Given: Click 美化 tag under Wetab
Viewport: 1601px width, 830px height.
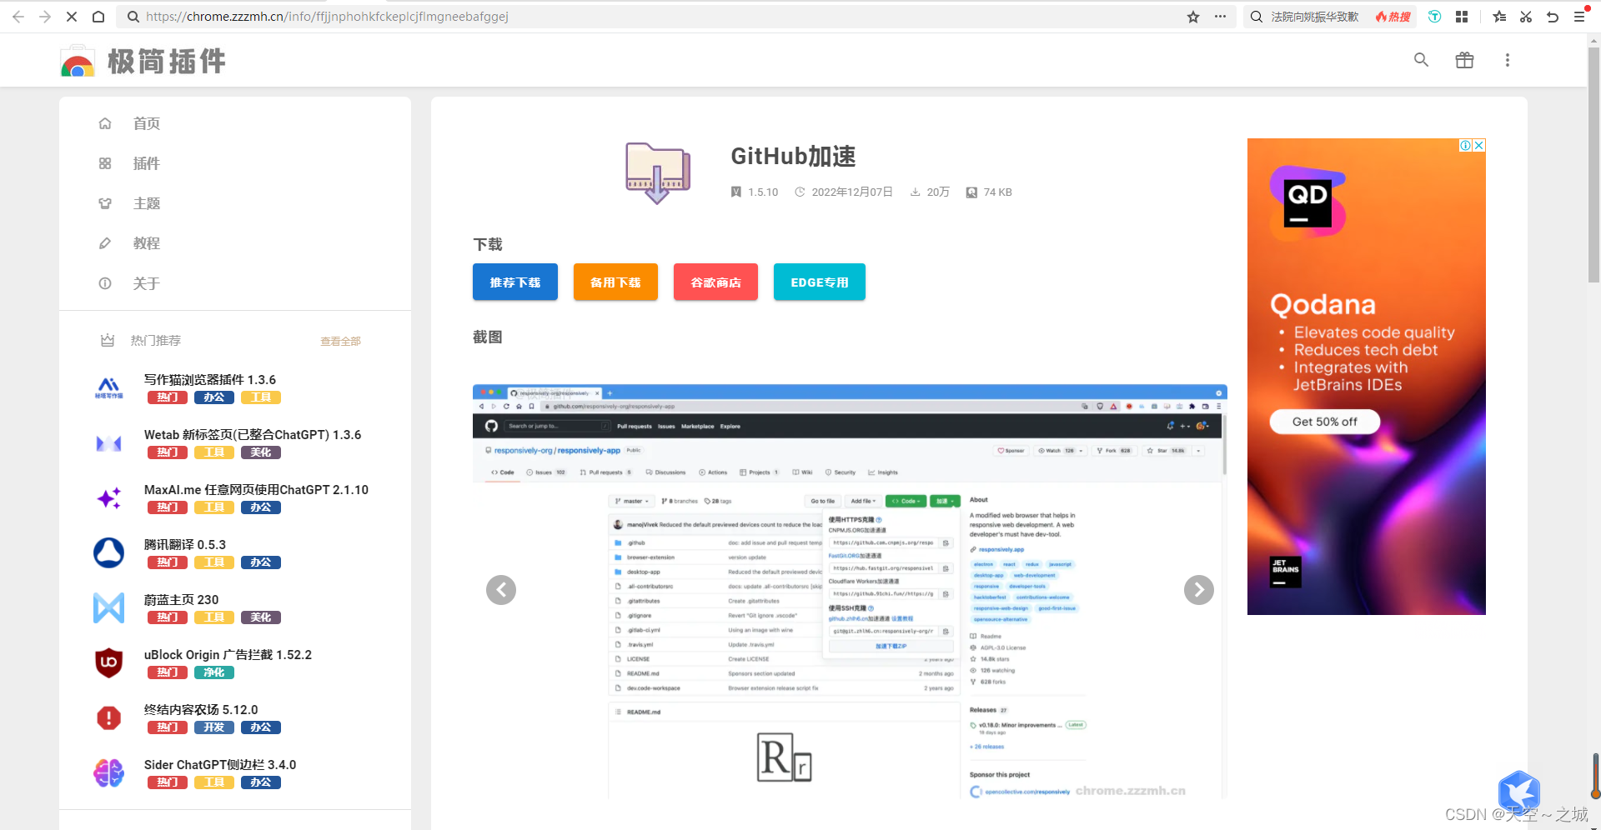Looking at the screenshot, I should (x=261, y=452).
